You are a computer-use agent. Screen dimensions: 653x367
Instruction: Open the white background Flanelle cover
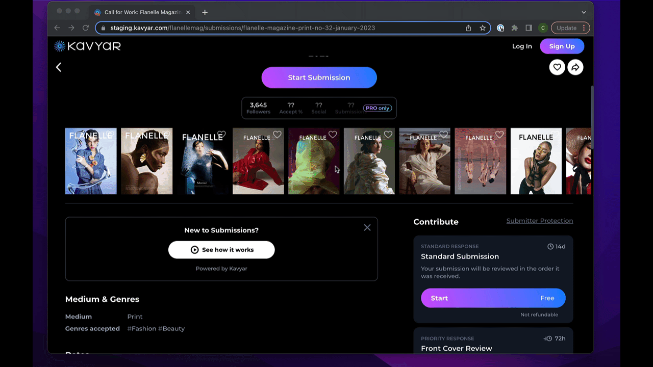(536, 161)
